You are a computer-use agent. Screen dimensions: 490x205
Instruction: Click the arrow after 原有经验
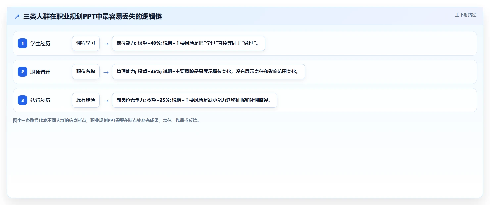click(106, 101)
